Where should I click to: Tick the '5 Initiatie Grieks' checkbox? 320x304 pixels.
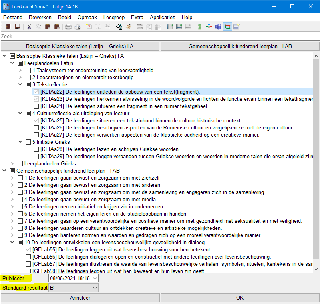coord(28,142)
